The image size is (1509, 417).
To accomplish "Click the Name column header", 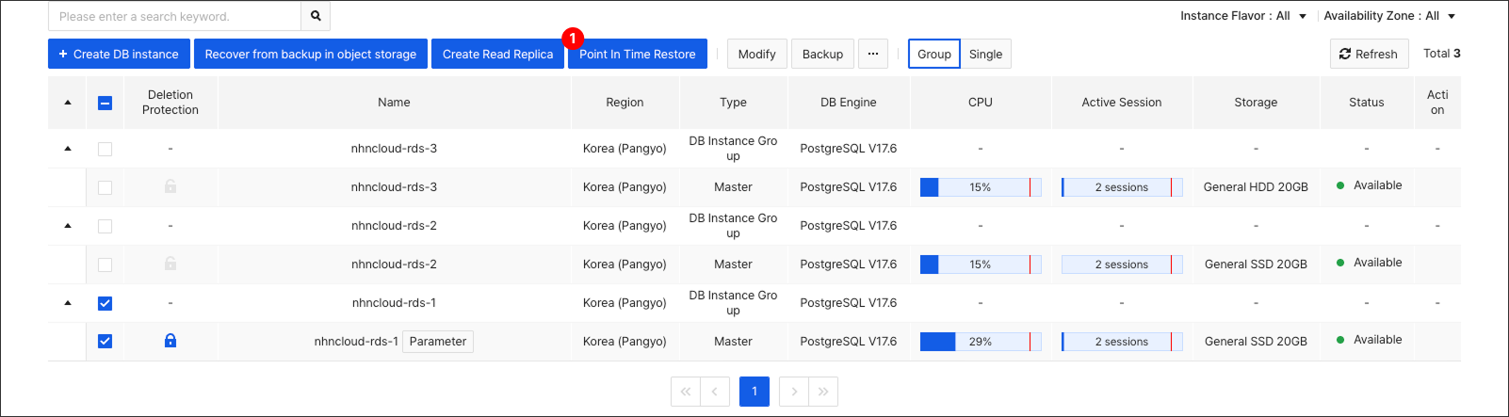I will [x=394, y=103].
